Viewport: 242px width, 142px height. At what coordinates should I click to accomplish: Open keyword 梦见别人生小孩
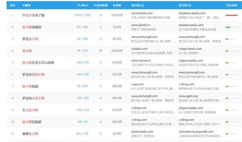click(33, 98)
